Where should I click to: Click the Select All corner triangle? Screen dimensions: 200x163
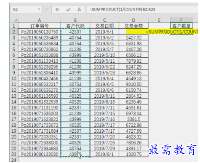[x=16, y=20]
